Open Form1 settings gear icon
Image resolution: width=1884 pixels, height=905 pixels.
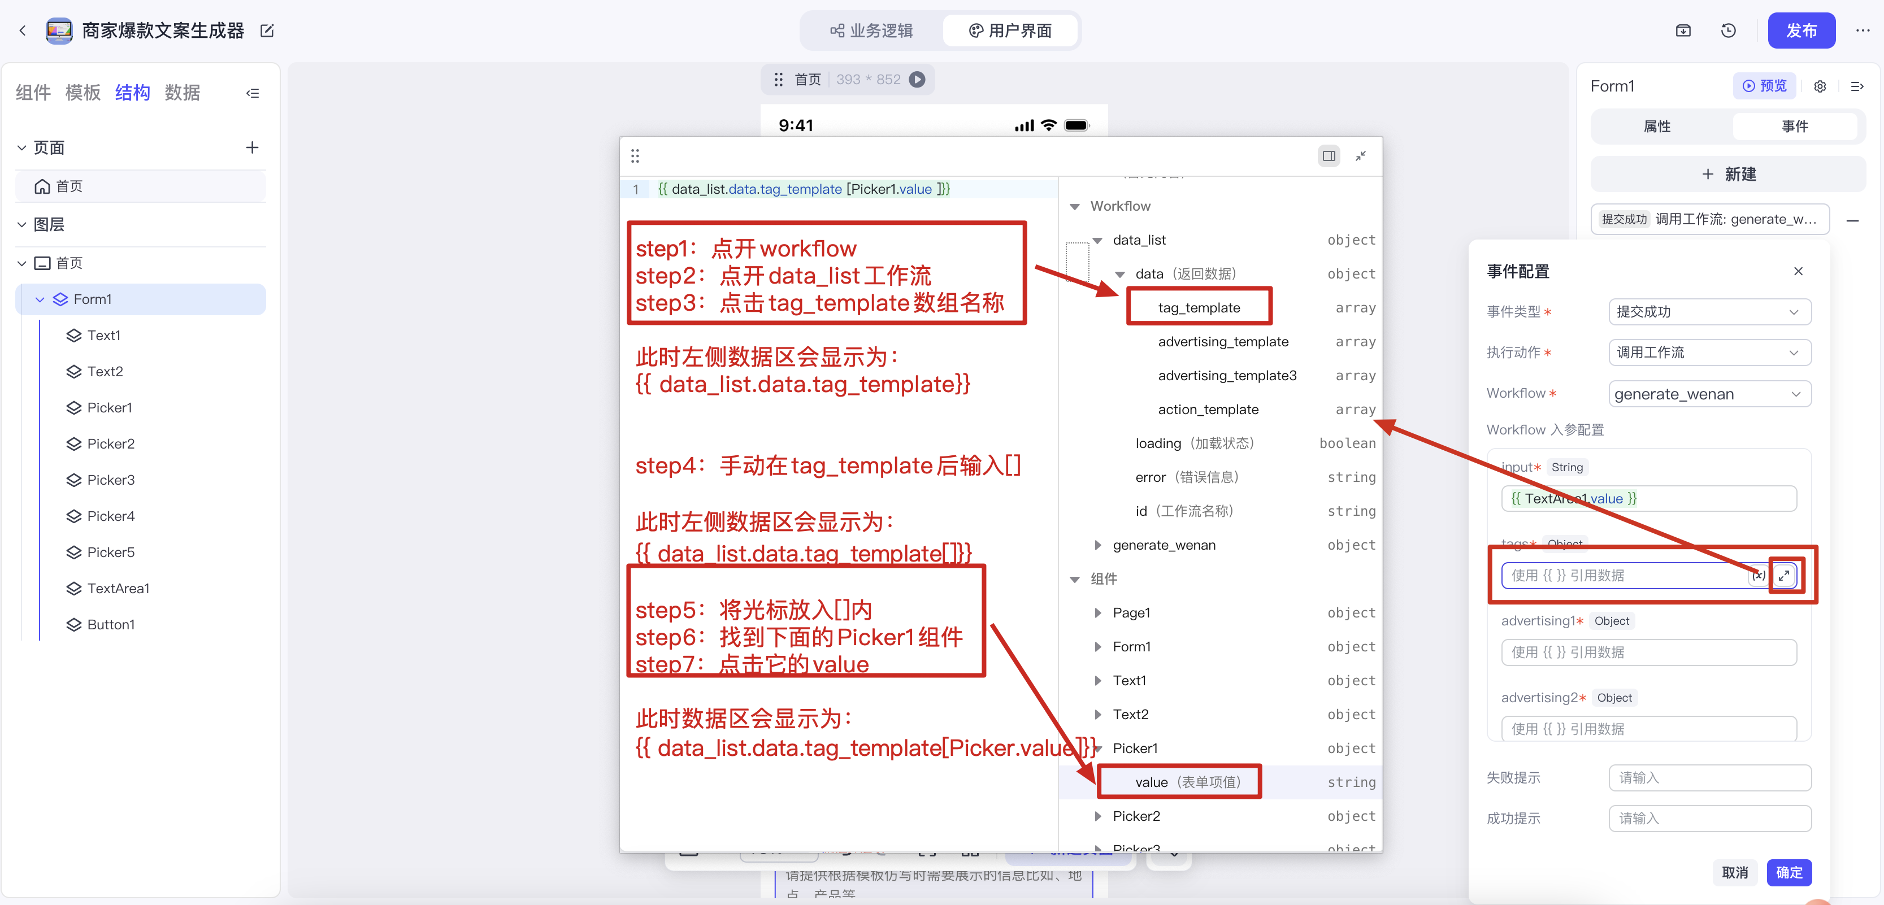pyautogui.click(x=1820, y=86)
